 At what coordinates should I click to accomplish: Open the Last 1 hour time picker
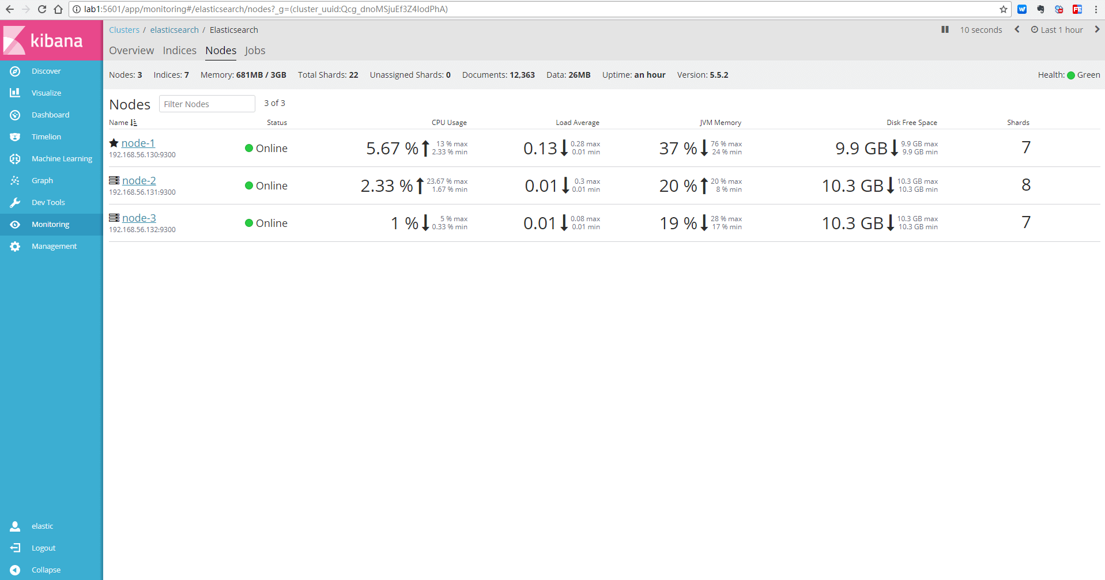pyautogui.click(x=1057, y=30)
